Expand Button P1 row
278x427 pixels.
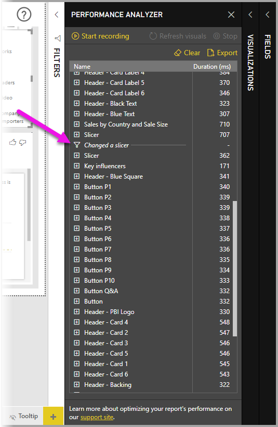(77, 187)
